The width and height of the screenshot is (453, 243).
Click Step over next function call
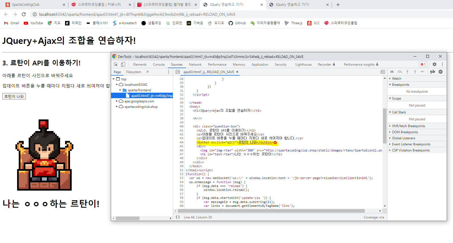click(x=400, y=72)
